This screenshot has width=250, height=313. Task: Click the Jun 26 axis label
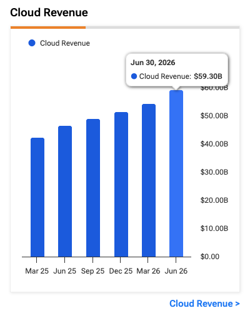[176, 271]
